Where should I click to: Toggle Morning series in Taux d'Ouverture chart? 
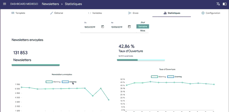point(159,76)
